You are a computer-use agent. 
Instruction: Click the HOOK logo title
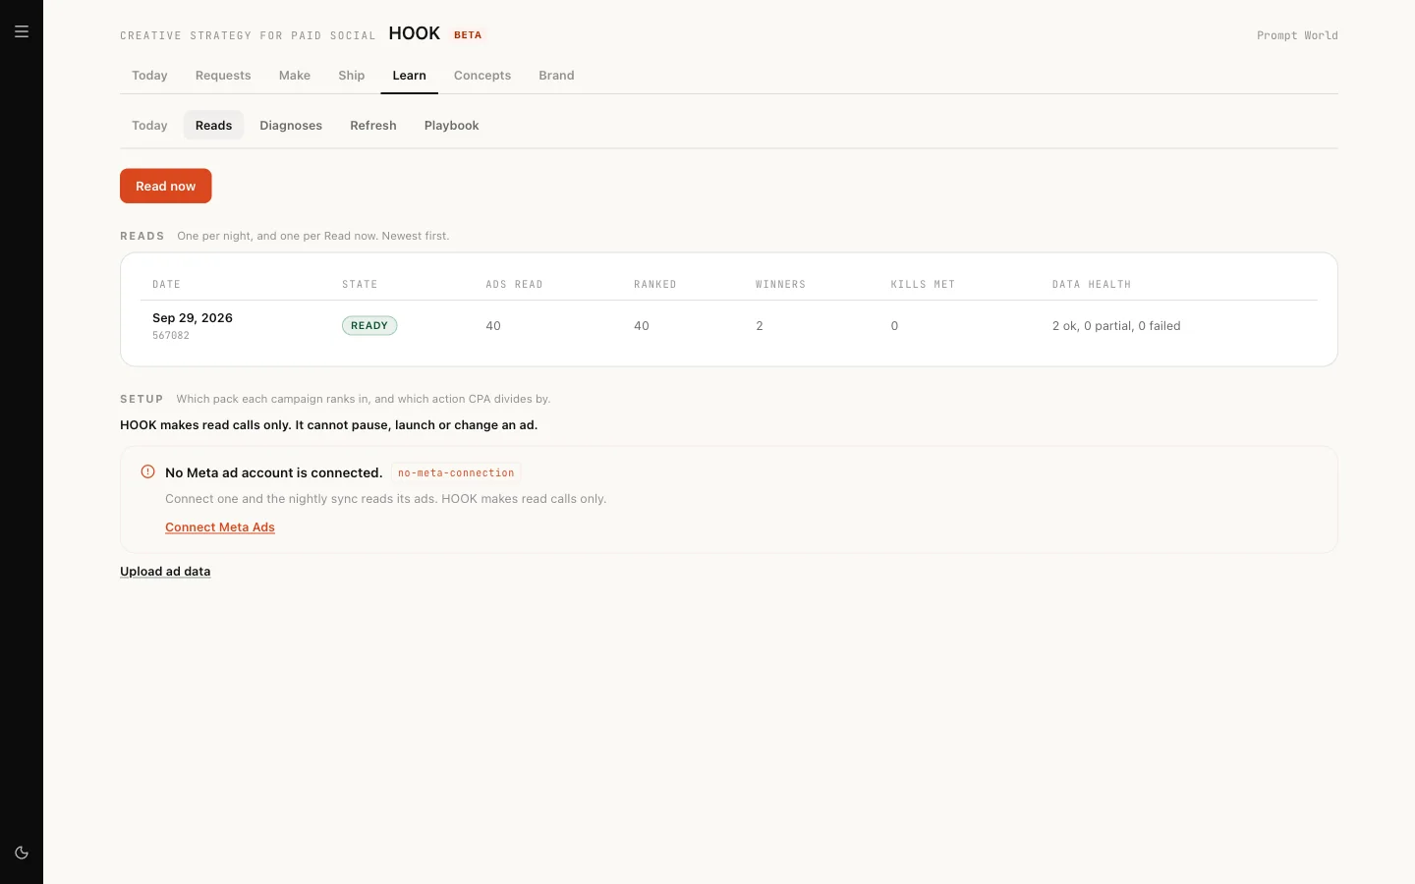pos(415,33)
